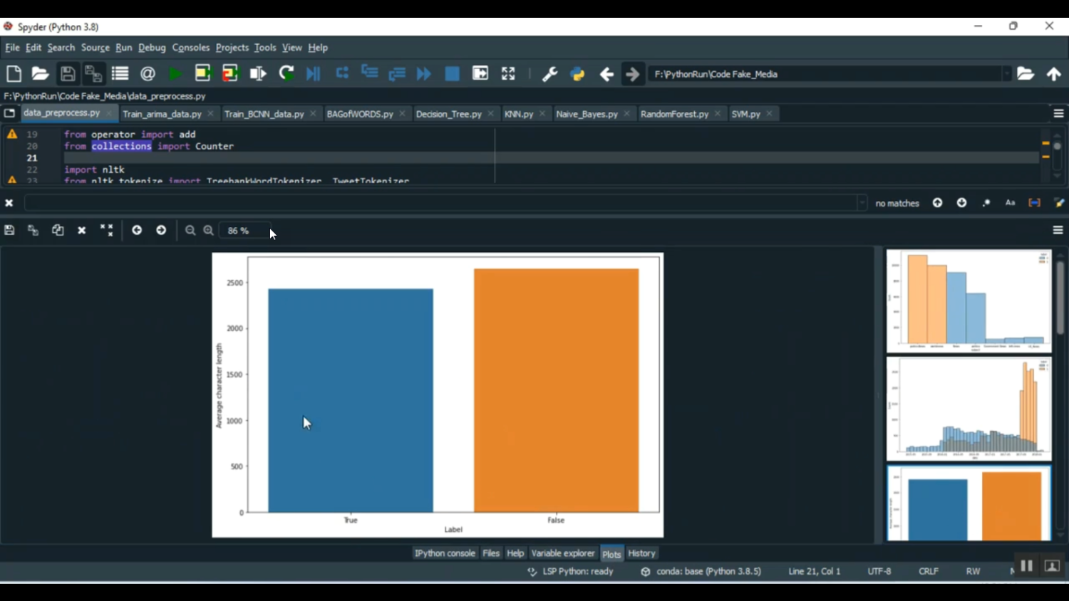Zoom in on the plot
1069x601 pixels.
pyautogui.click(x=209, y=230)
